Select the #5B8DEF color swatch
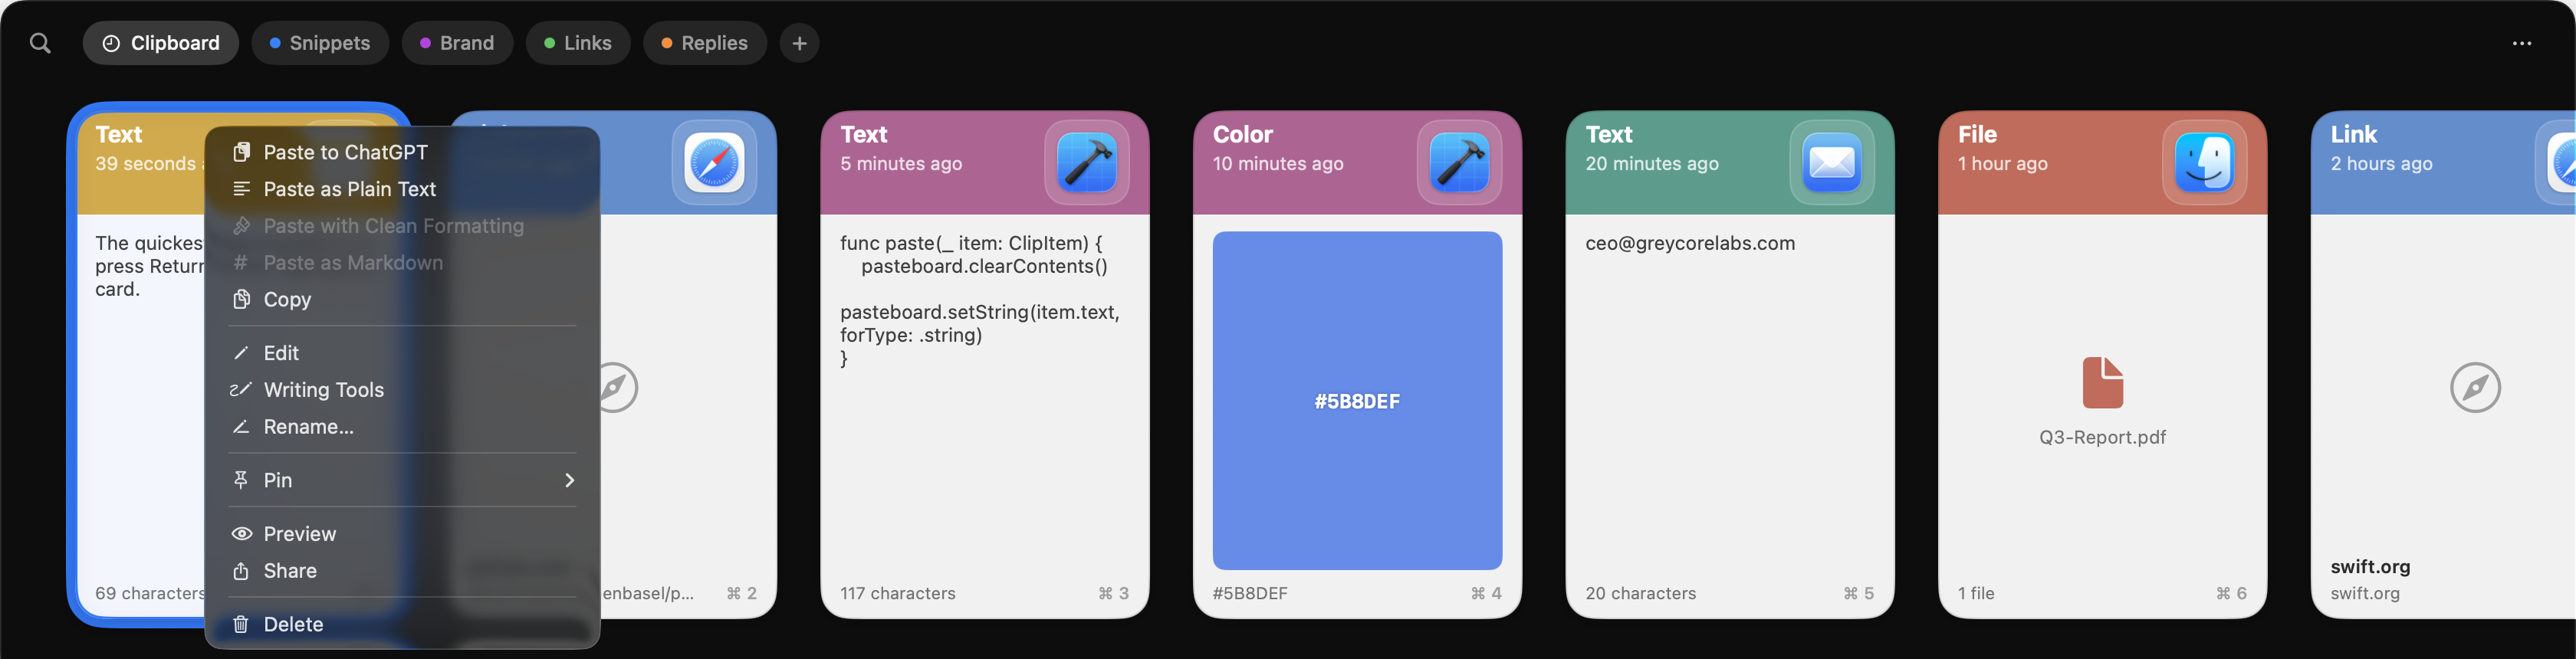Screen dimensions: 2576x659 point(1357,400)
